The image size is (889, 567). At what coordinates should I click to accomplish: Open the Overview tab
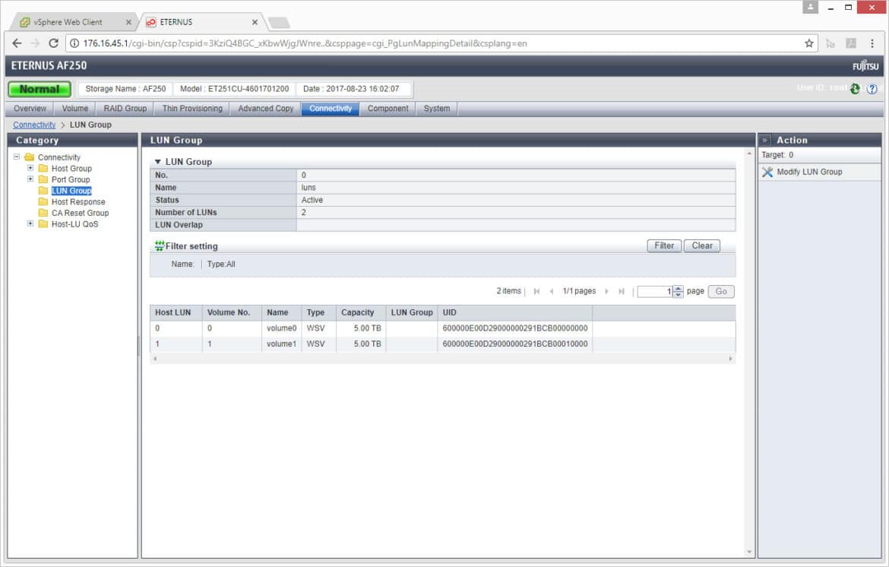[30, 108]
